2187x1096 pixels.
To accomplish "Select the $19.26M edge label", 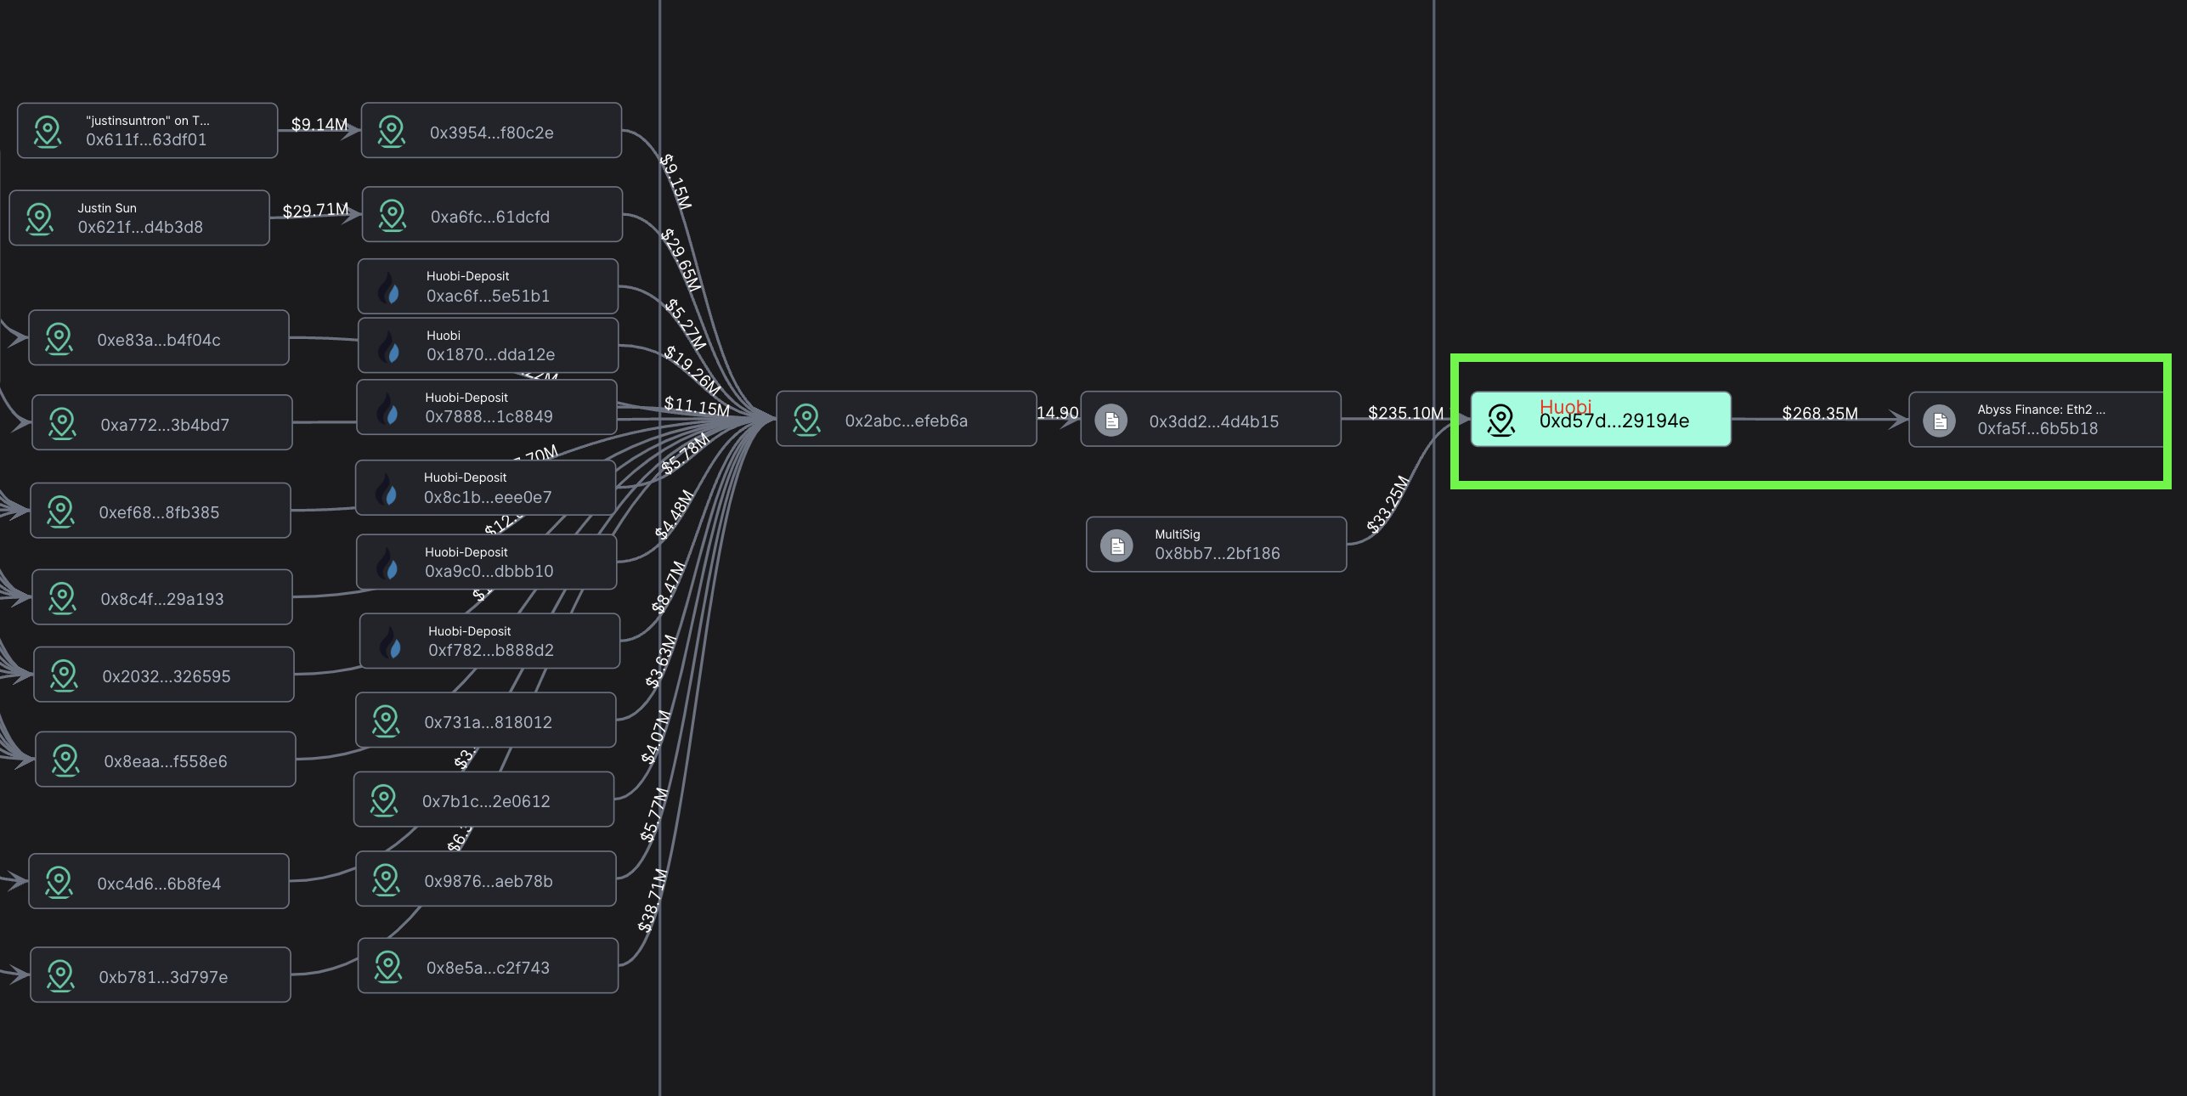I will [692, 370].
